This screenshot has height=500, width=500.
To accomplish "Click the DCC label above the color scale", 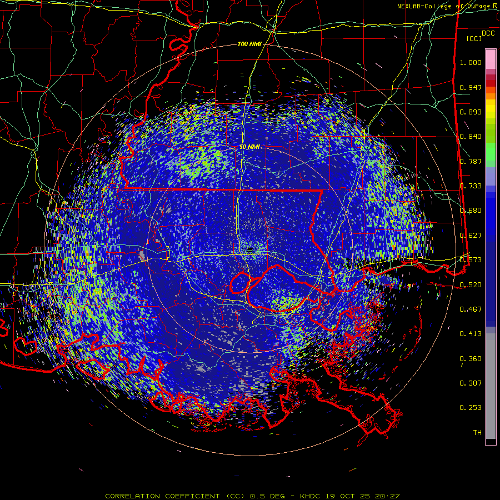I will tap(488, 33).
